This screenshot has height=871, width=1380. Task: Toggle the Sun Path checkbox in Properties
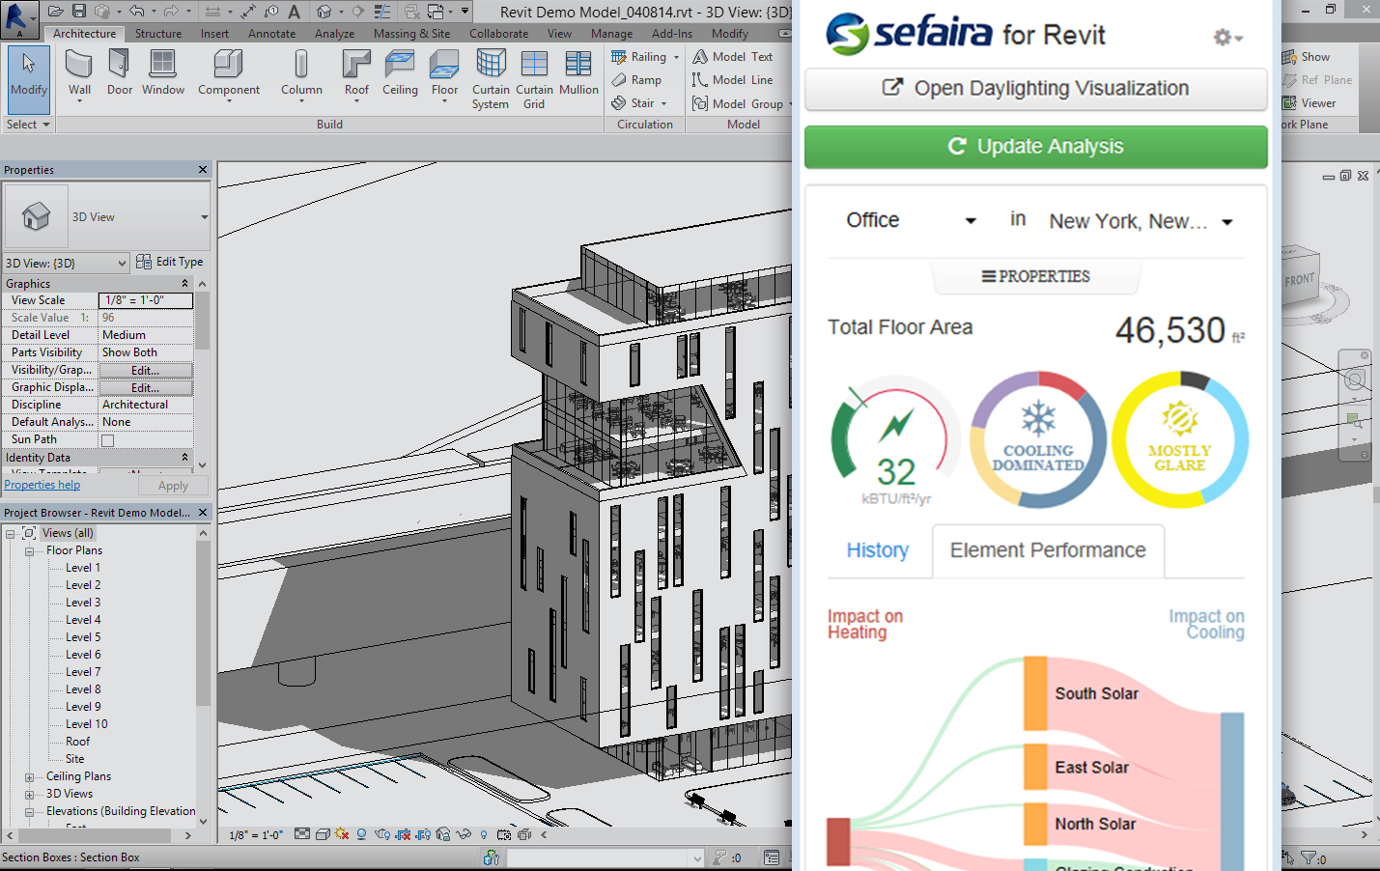[x=107, y=439]
